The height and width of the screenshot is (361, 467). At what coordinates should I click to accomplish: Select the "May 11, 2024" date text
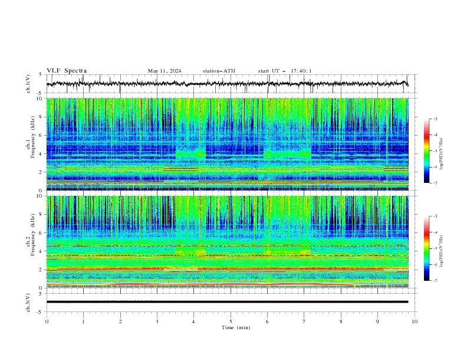pyautogui.click(x=165, y=71)
